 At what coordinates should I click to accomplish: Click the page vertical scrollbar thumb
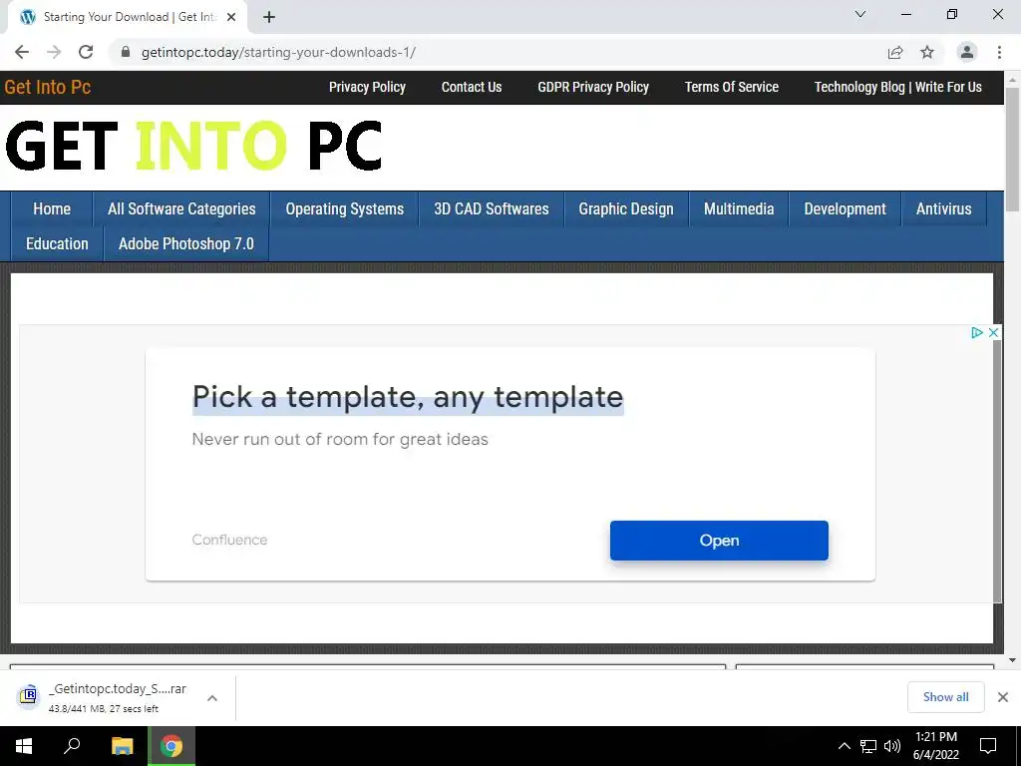click(x=1012, y=149)
